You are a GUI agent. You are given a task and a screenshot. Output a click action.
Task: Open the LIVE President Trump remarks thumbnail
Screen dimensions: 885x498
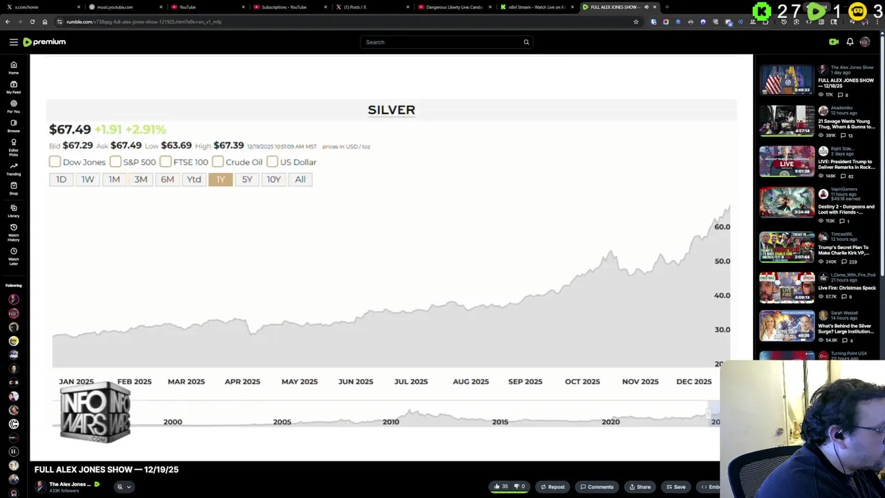pyautogui.click(x=787, y=161)
